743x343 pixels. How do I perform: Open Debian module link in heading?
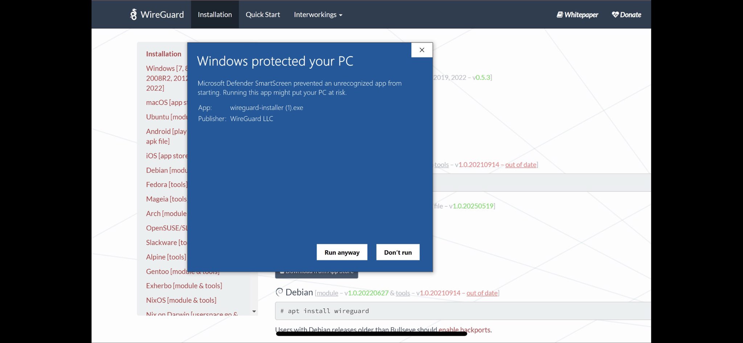[x=327, y=293]
